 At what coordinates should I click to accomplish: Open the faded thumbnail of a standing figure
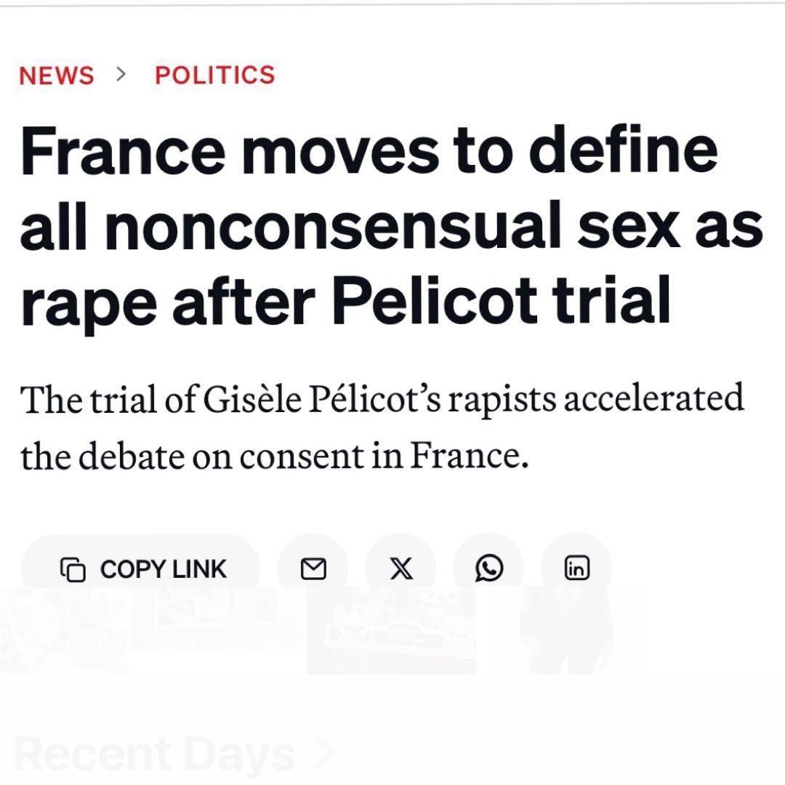pos(567,629)
